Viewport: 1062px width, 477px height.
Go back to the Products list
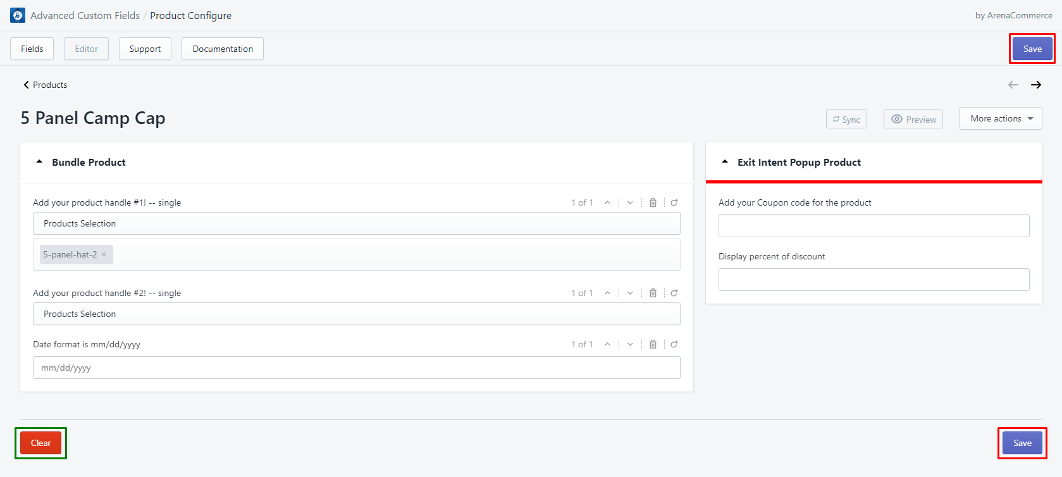coord(45,85)
